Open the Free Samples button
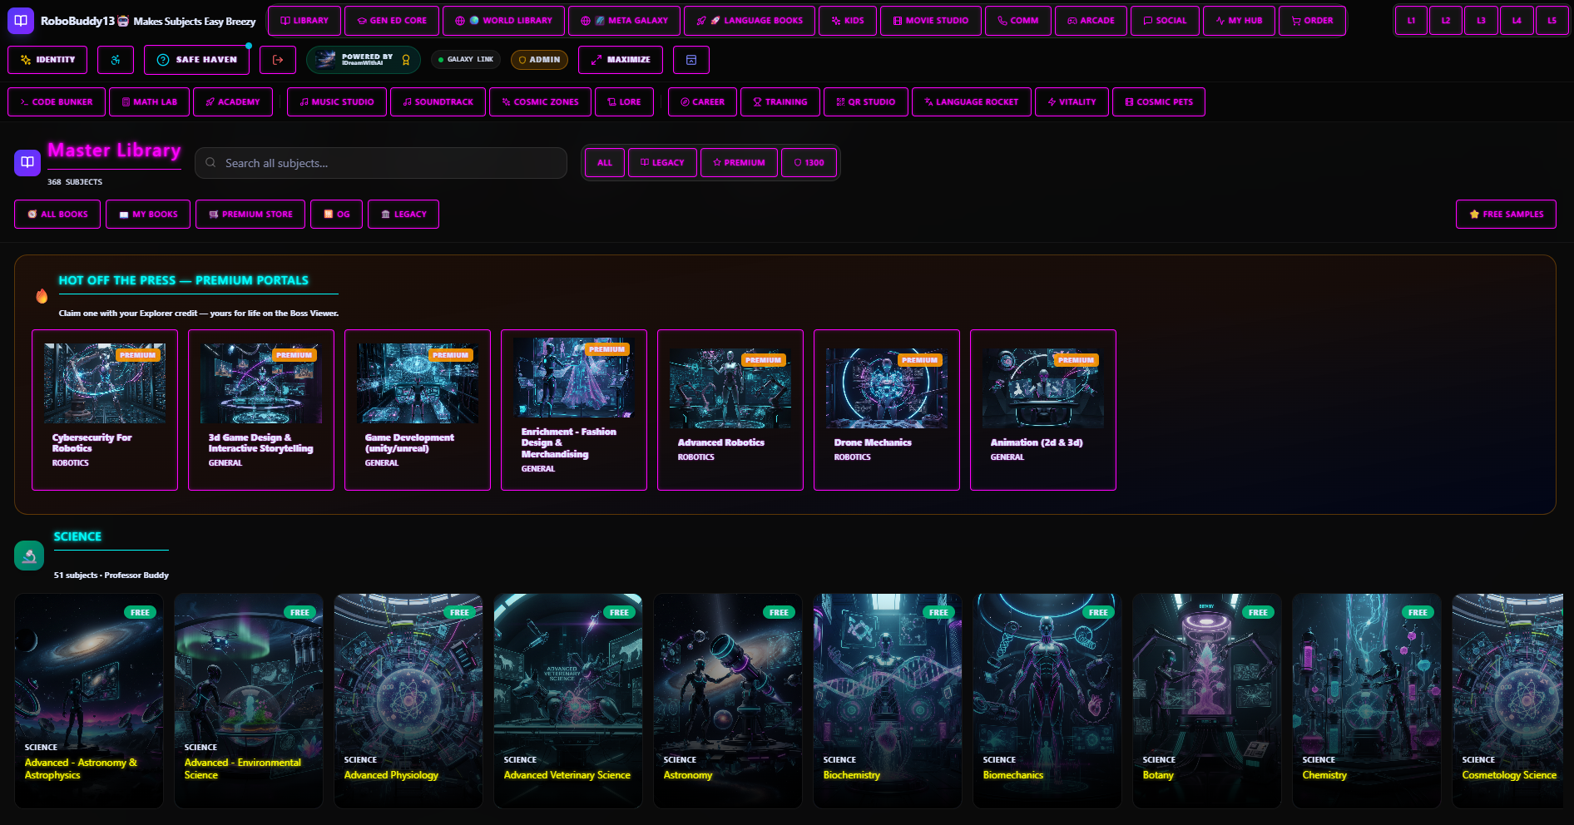1574x825 pixels. [x=1506, y=215]
